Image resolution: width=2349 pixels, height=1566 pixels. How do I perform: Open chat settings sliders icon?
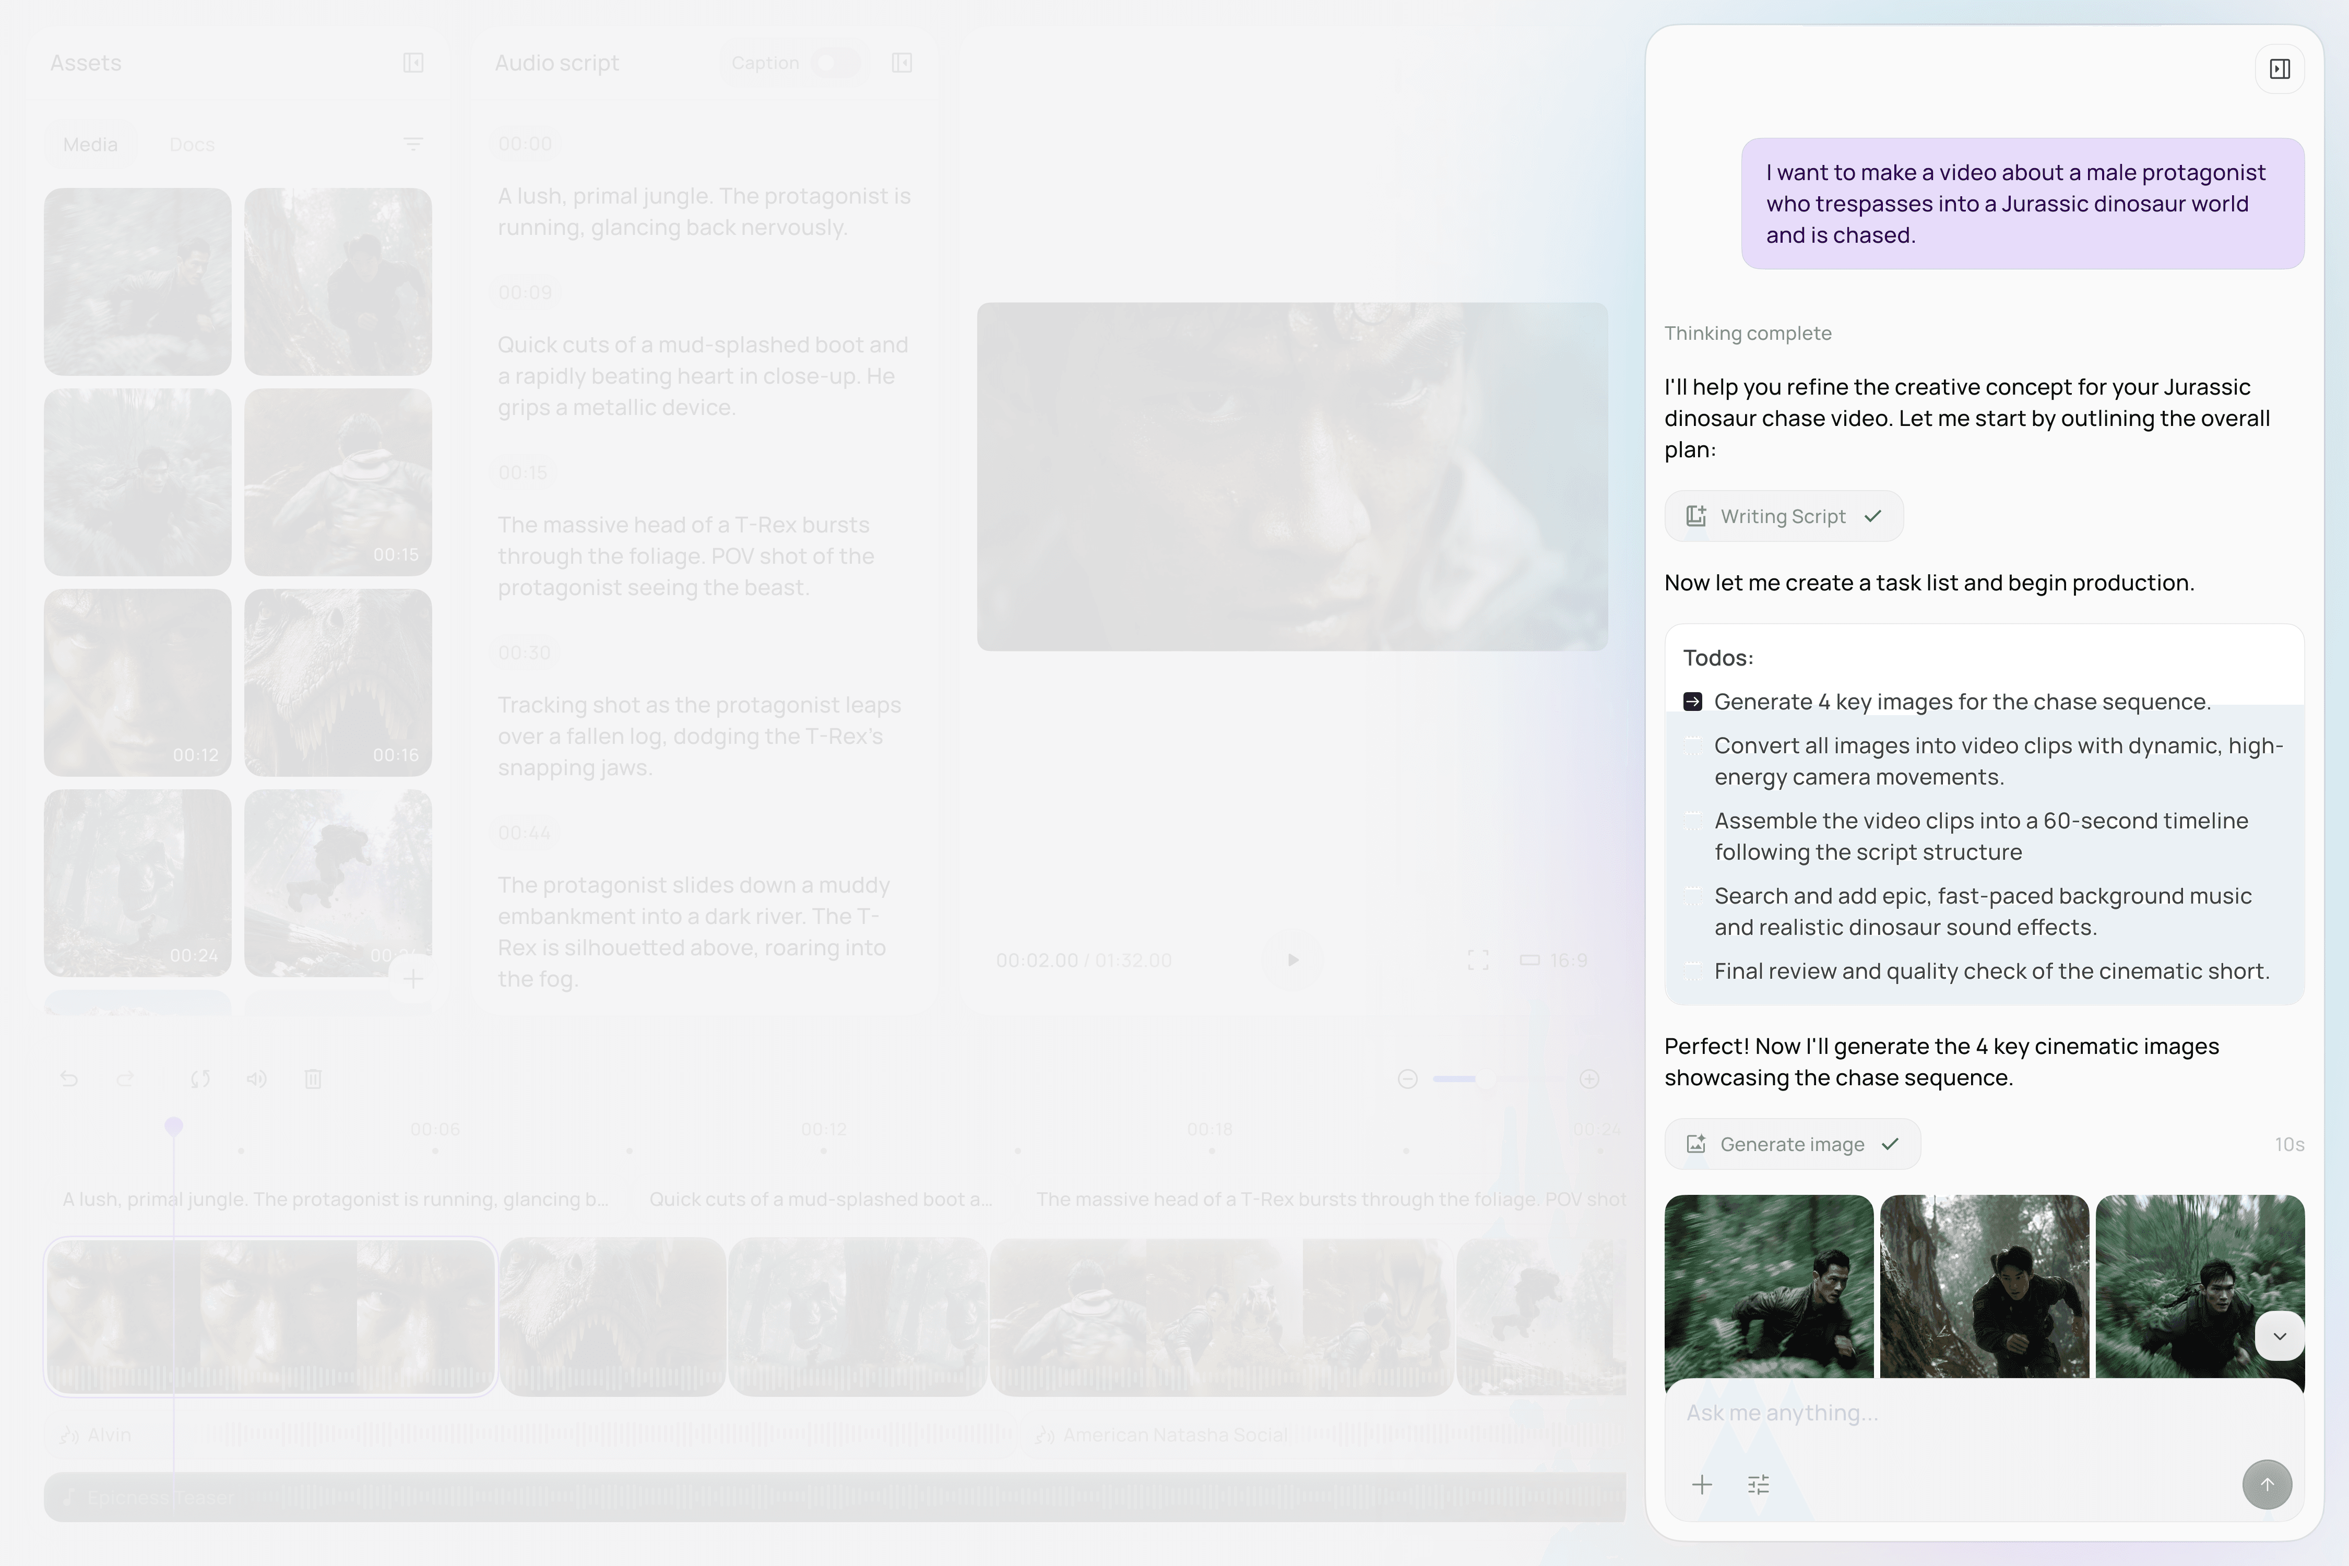1759,1484
